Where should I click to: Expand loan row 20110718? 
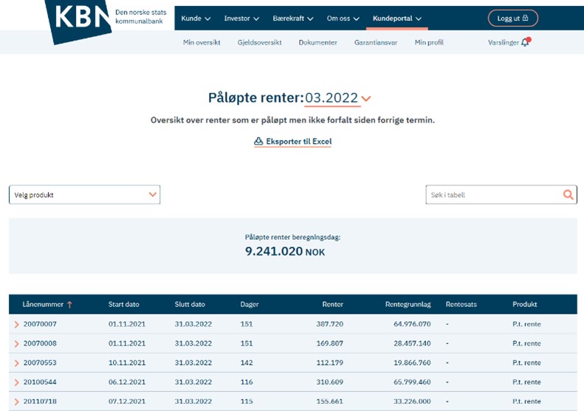coord(16,401)
